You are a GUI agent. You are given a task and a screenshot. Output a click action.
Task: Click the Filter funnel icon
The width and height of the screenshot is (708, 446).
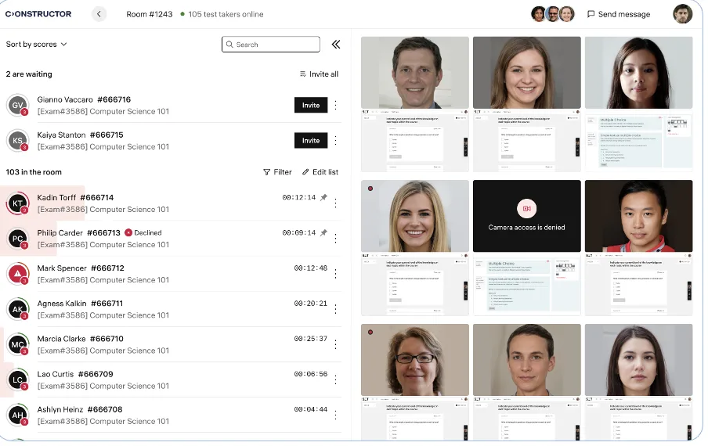coord(266,172)
